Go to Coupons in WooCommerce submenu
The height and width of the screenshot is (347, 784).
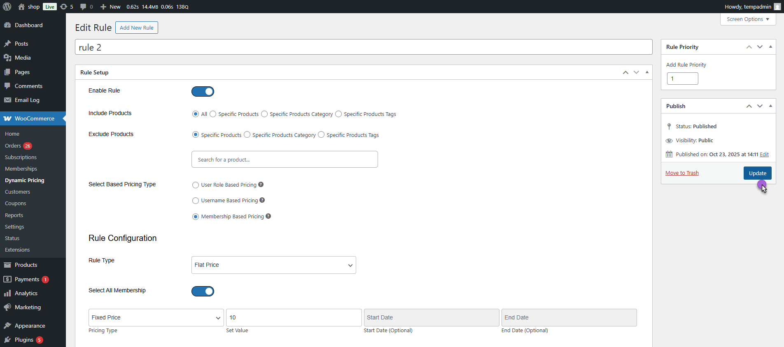(x=15, y=204)
